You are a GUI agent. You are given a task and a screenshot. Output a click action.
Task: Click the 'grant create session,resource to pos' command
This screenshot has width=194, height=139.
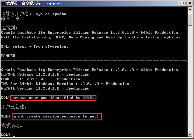point(55,117)
